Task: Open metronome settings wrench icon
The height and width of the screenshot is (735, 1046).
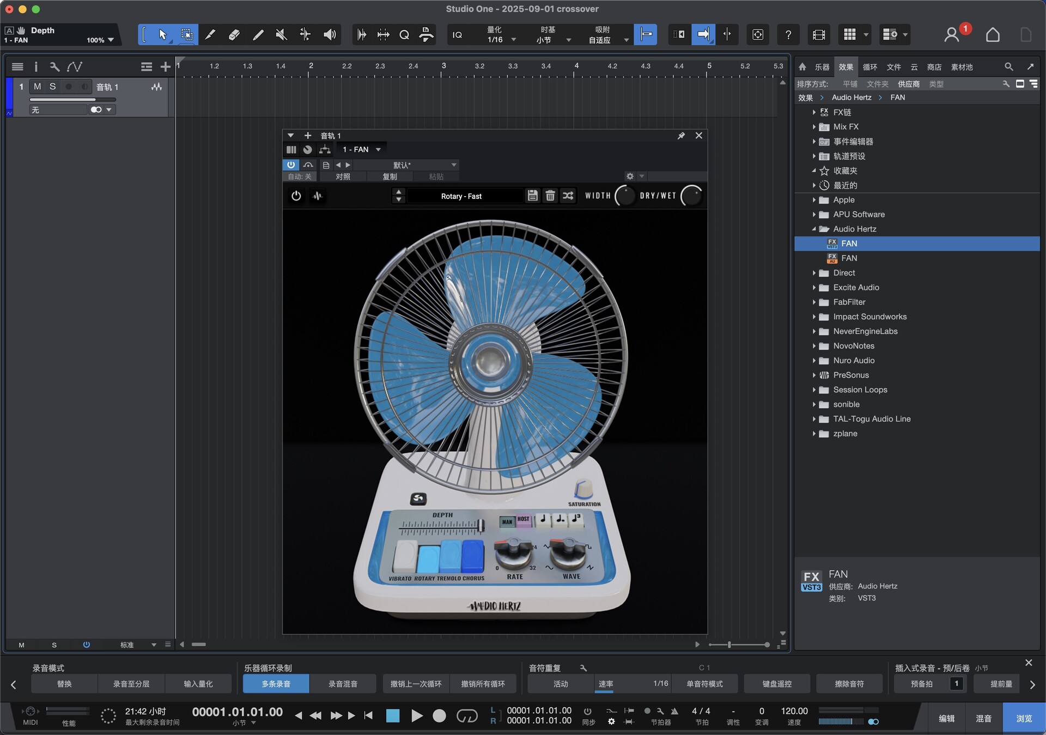Action: point(660,711)
